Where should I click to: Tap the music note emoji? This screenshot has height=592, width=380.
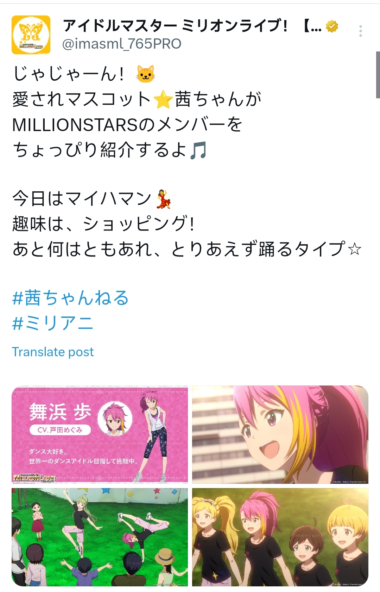(x=198, y=150)
